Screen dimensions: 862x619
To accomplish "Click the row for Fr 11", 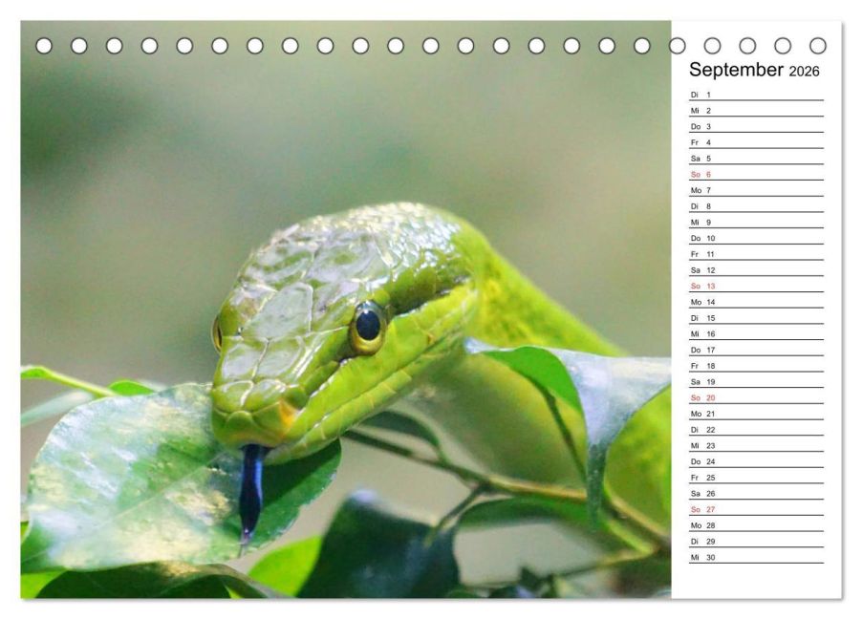I will [x=755, y=254].
